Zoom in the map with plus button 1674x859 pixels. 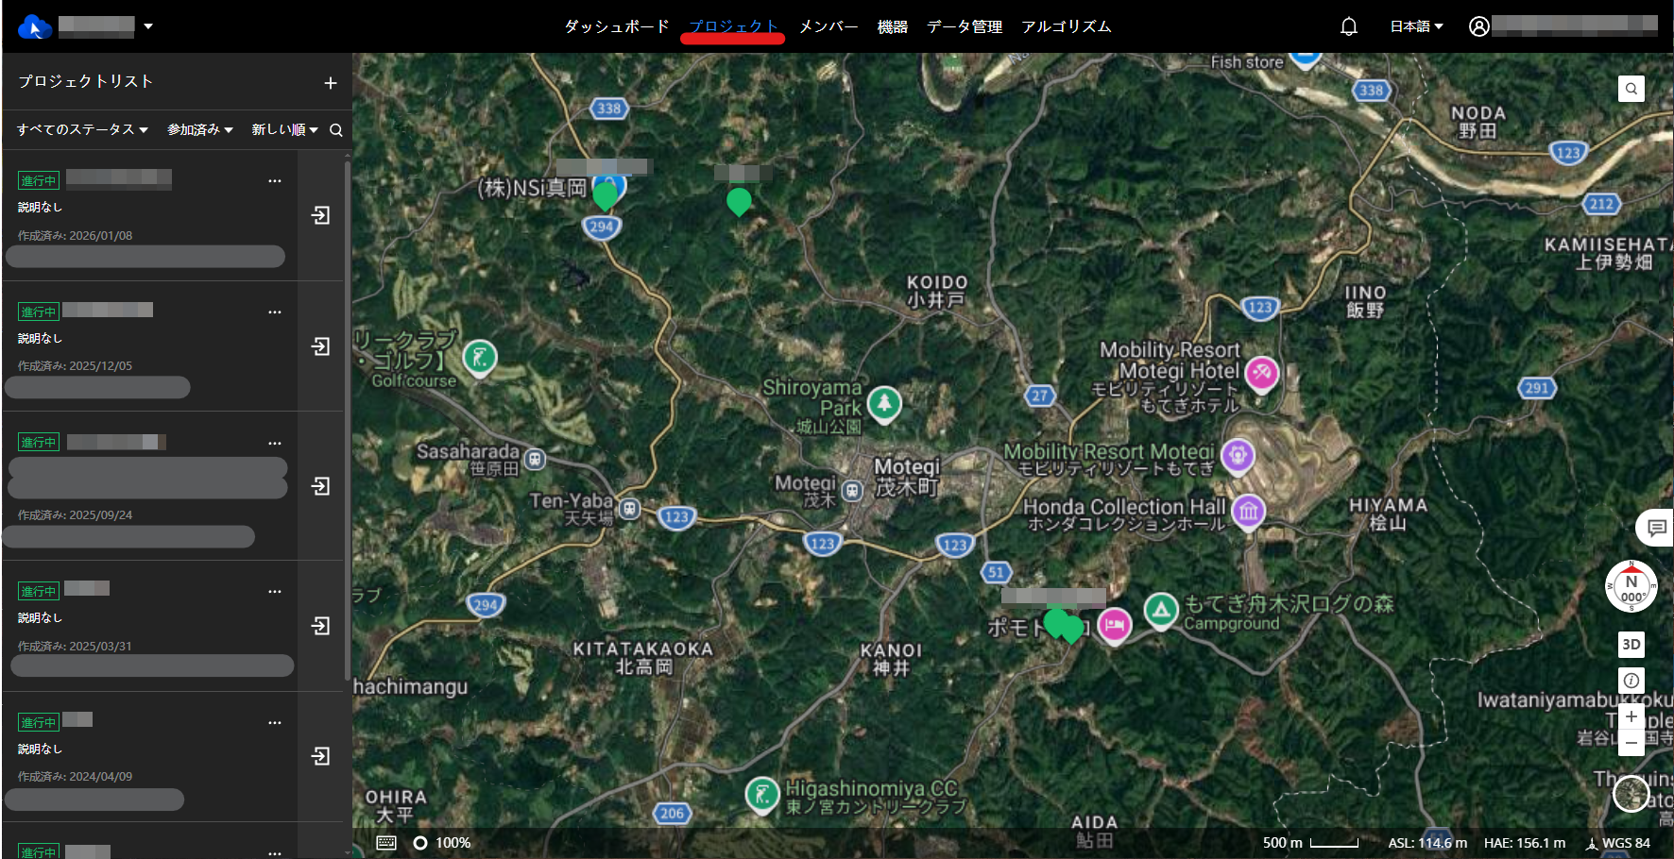(x=1631, y=716)
